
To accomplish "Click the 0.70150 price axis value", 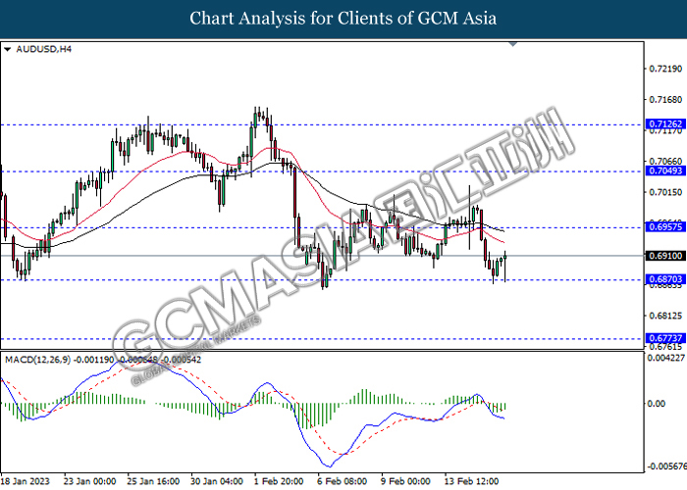I will point(665,192).
